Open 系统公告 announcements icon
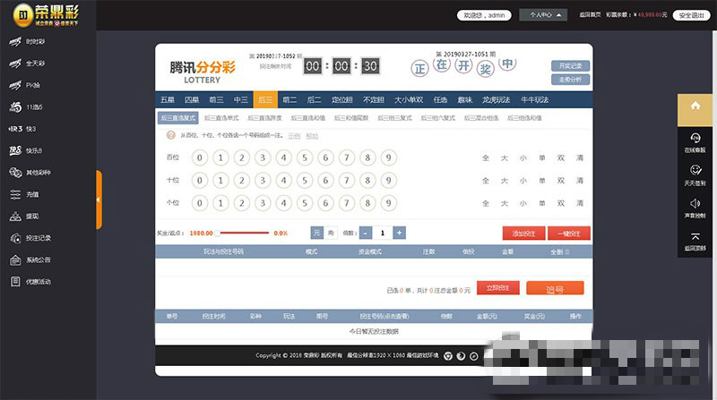The height and width of the screenshot is (400, 717). [x=15, y=260]
